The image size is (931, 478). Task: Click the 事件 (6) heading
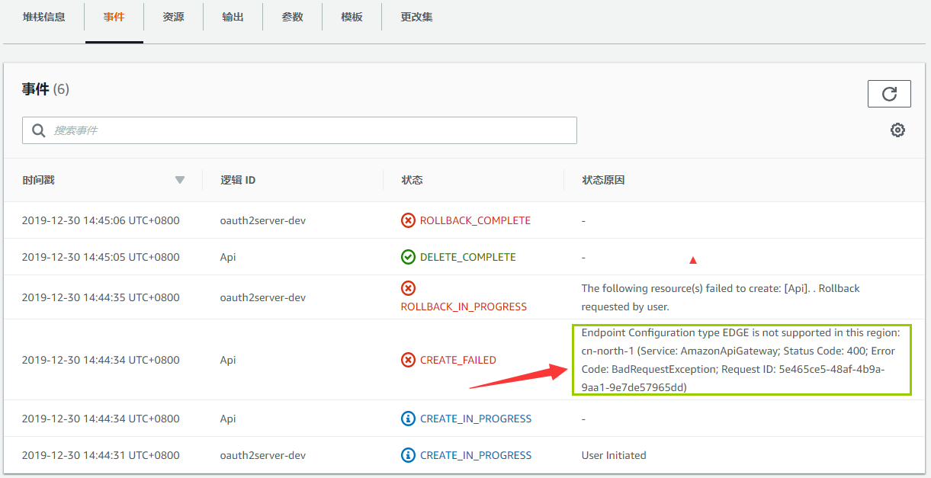(x=47, y=88)
